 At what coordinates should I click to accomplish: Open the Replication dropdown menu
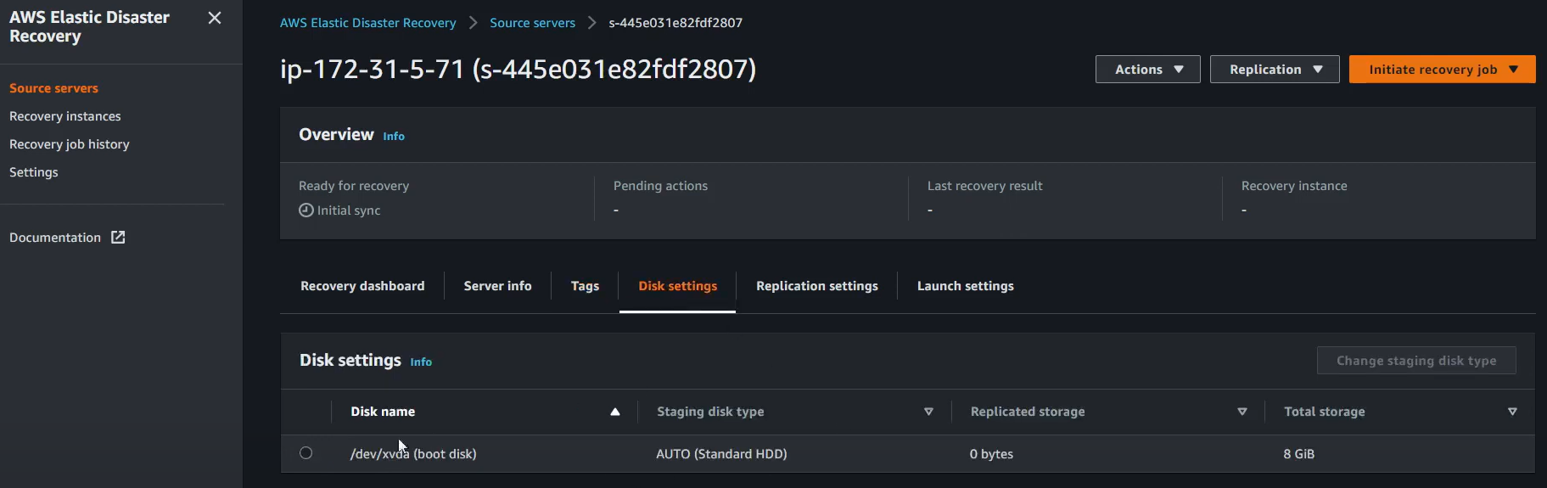pos(1275,70)
